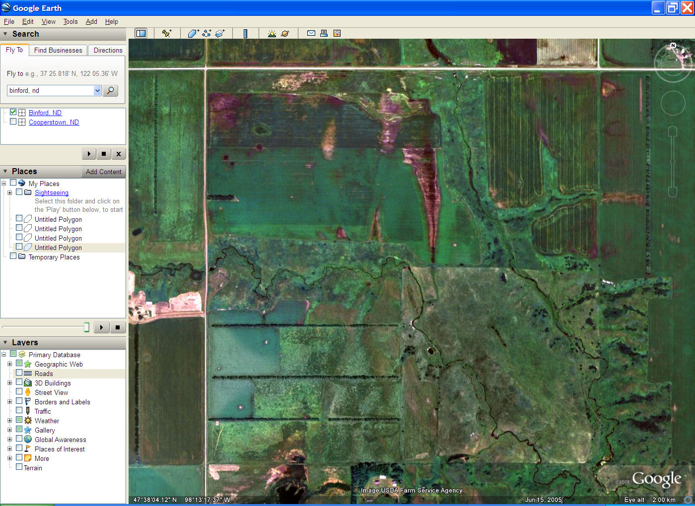Screen dimensions: 695x506
Task: Open the File menu
Action: pos(9,21)
